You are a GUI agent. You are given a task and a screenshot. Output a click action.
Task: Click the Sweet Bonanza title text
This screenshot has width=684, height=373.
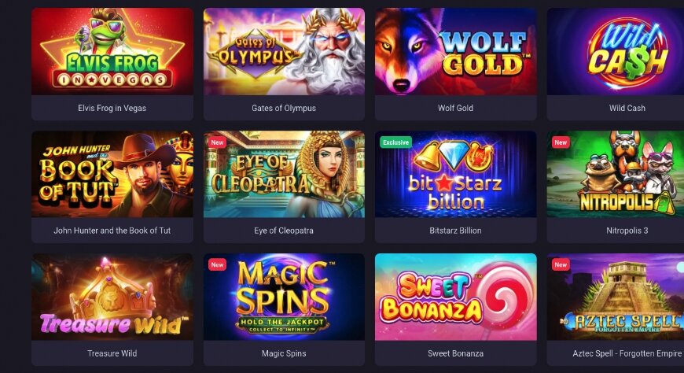pyautogui.click(x=456, y=353)
